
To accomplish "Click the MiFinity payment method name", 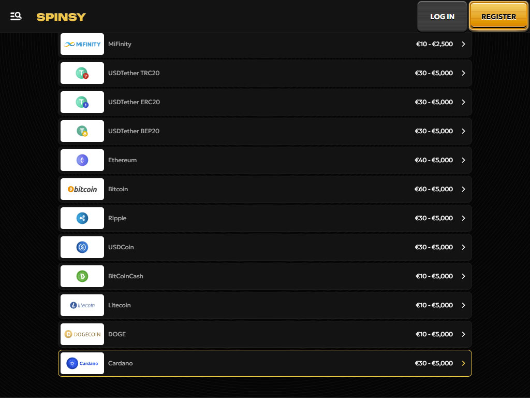I will (x=120, y=44).
